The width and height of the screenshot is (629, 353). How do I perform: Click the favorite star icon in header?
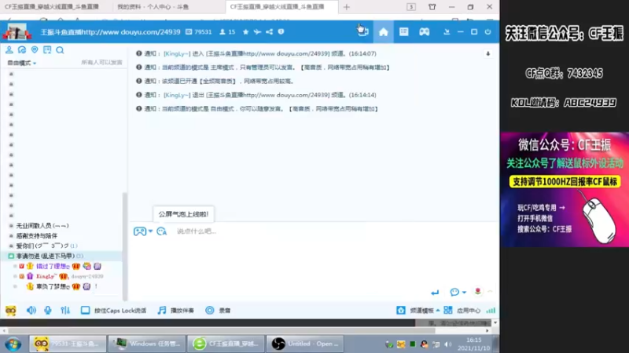click(245, 32)
